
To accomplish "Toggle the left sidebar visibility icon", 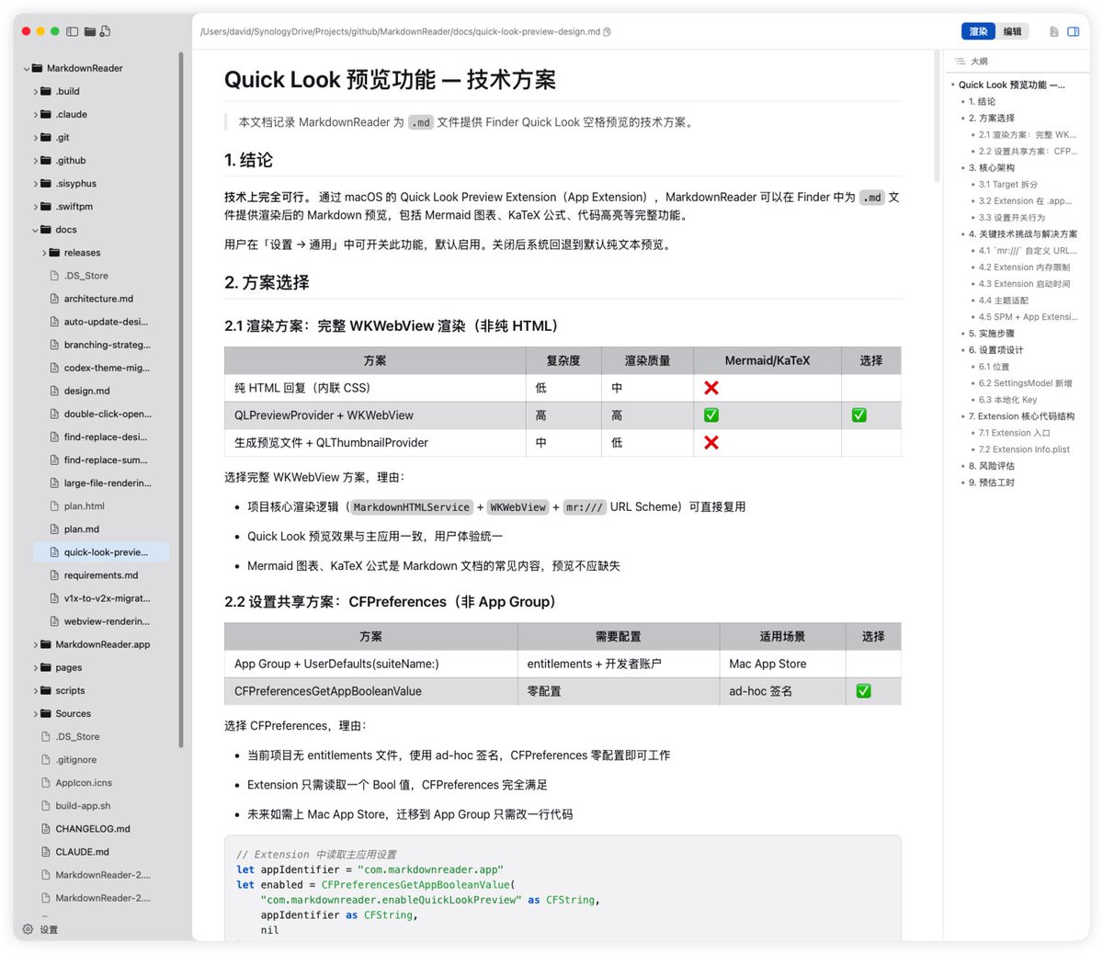I will [73, 31].
